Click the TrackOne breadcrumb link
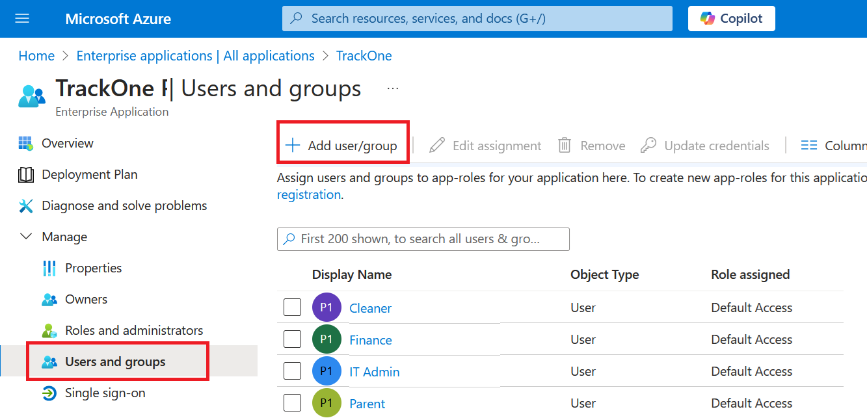 click(x=364, y=56)
